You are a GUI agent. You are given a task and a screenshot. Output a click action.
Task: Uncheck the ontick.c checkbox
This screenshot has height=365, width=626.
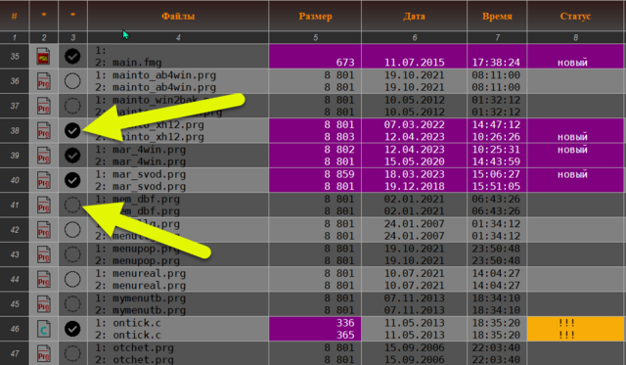coord(72,329)
